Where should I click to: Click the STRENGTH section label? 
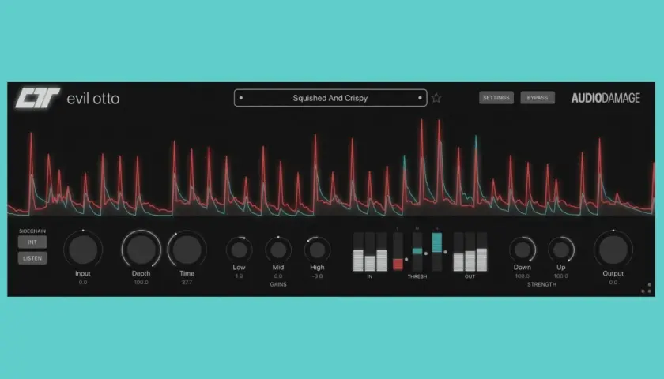coord(541,285)
